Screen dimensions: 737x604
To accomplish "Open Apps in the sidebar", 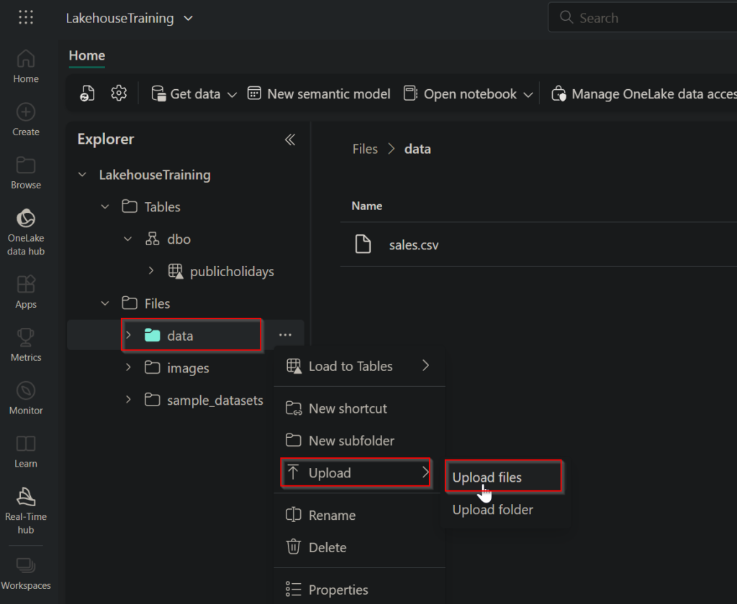I will [26, 292].
